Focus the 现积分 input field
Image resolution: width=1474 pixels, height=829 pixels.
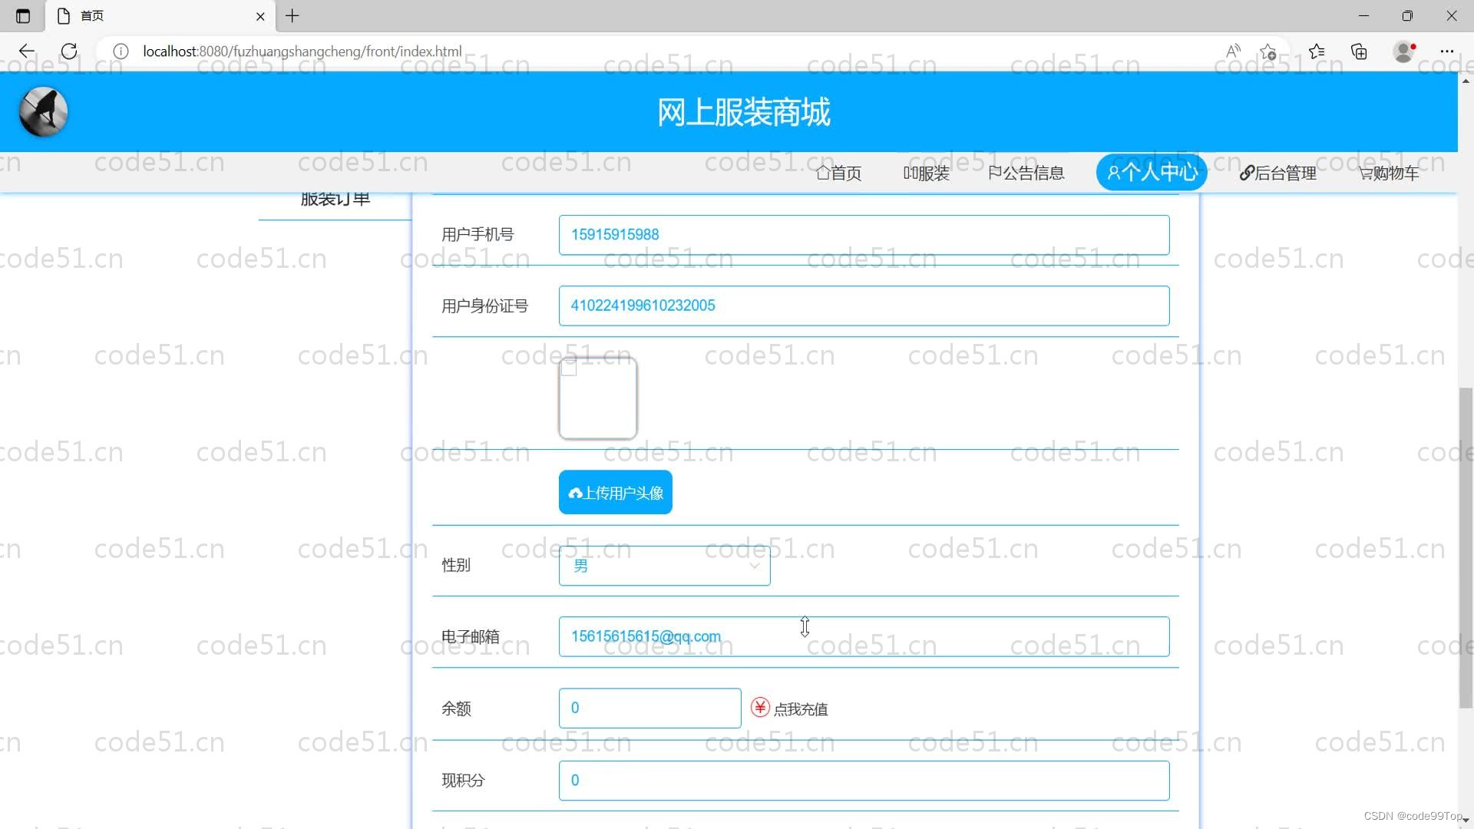(864, 780)
